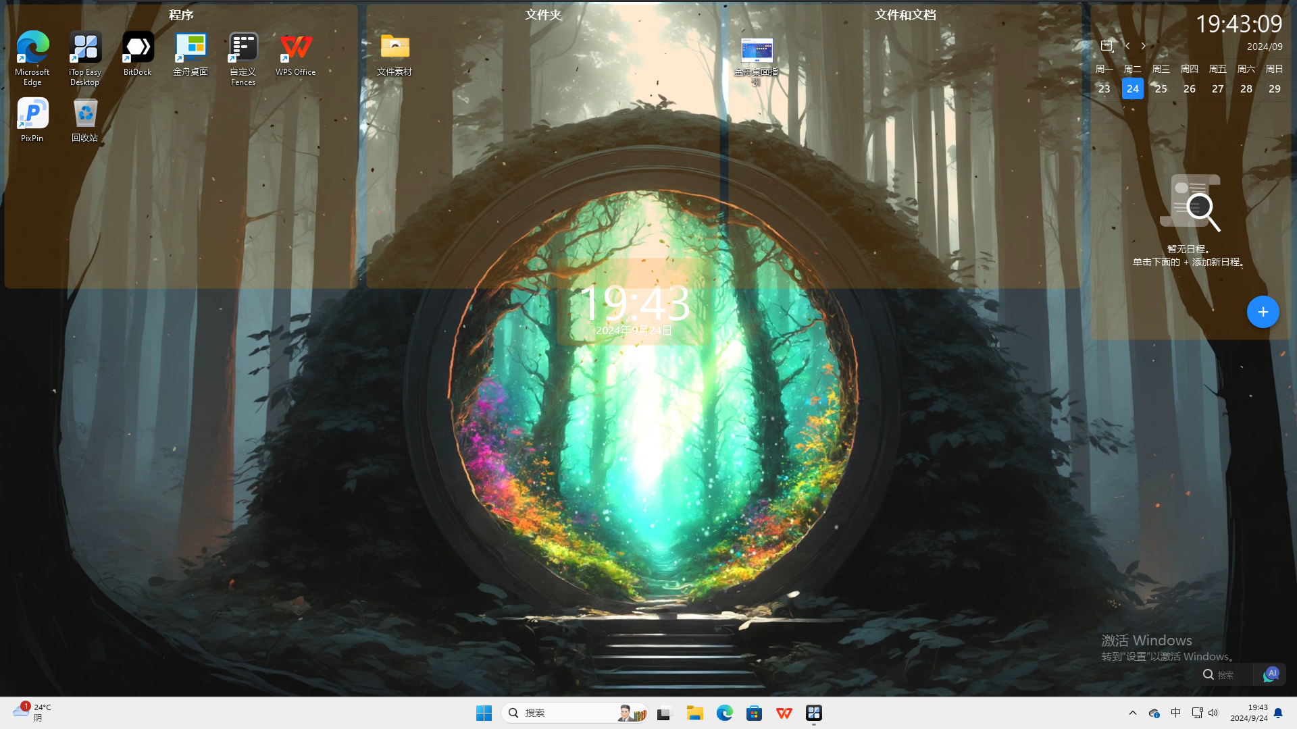Click the 文件和文档 fence title
Viewport: 1297px width, 729px height.
click(905, 15)
